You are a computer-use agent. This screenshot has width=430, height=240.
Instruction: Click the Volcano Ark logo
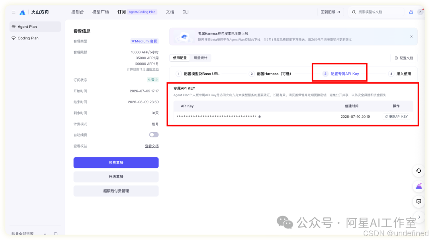pos(22,12)
